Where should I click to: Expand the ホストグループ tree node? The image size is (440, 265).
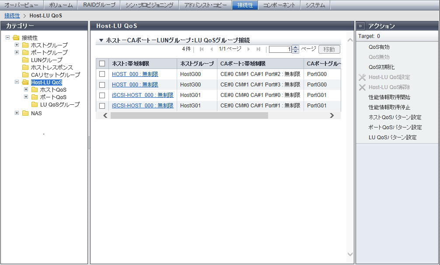(x=17, y=45)
